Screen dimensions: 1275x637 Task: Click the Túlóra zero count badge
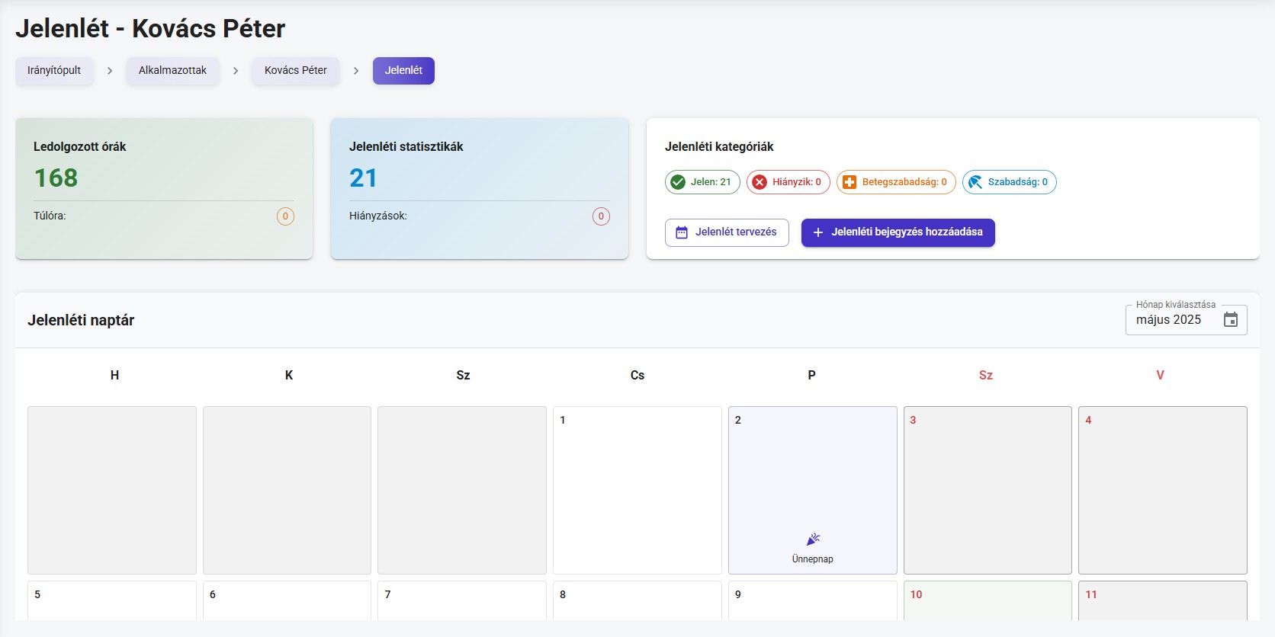point(285,216)
